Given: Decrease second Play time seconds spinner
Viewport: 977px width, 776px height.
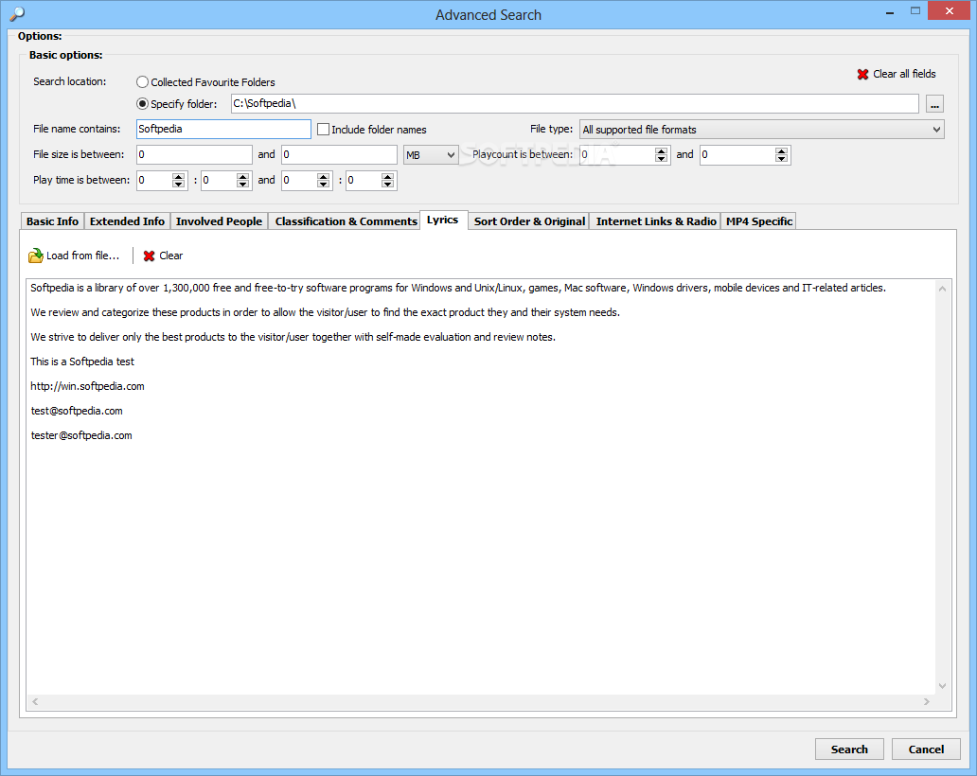Looking at the screenshot, I should tap(387, 185).
